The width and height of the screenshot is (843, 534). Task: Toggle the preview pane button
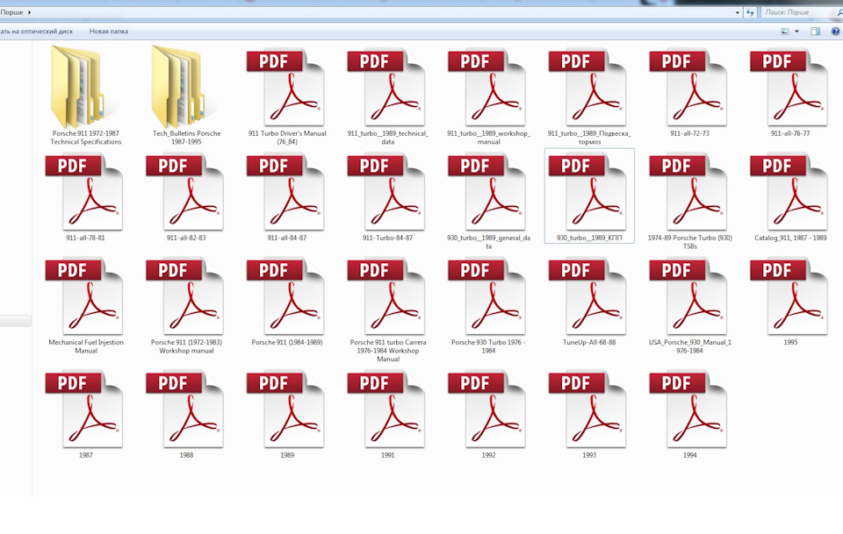[x=816, y=31]
